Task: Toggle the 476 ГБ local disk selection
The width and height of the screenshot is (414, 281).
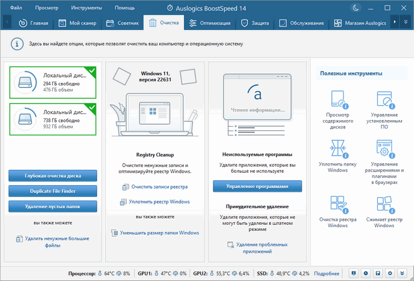Action: tap(53, 82)
